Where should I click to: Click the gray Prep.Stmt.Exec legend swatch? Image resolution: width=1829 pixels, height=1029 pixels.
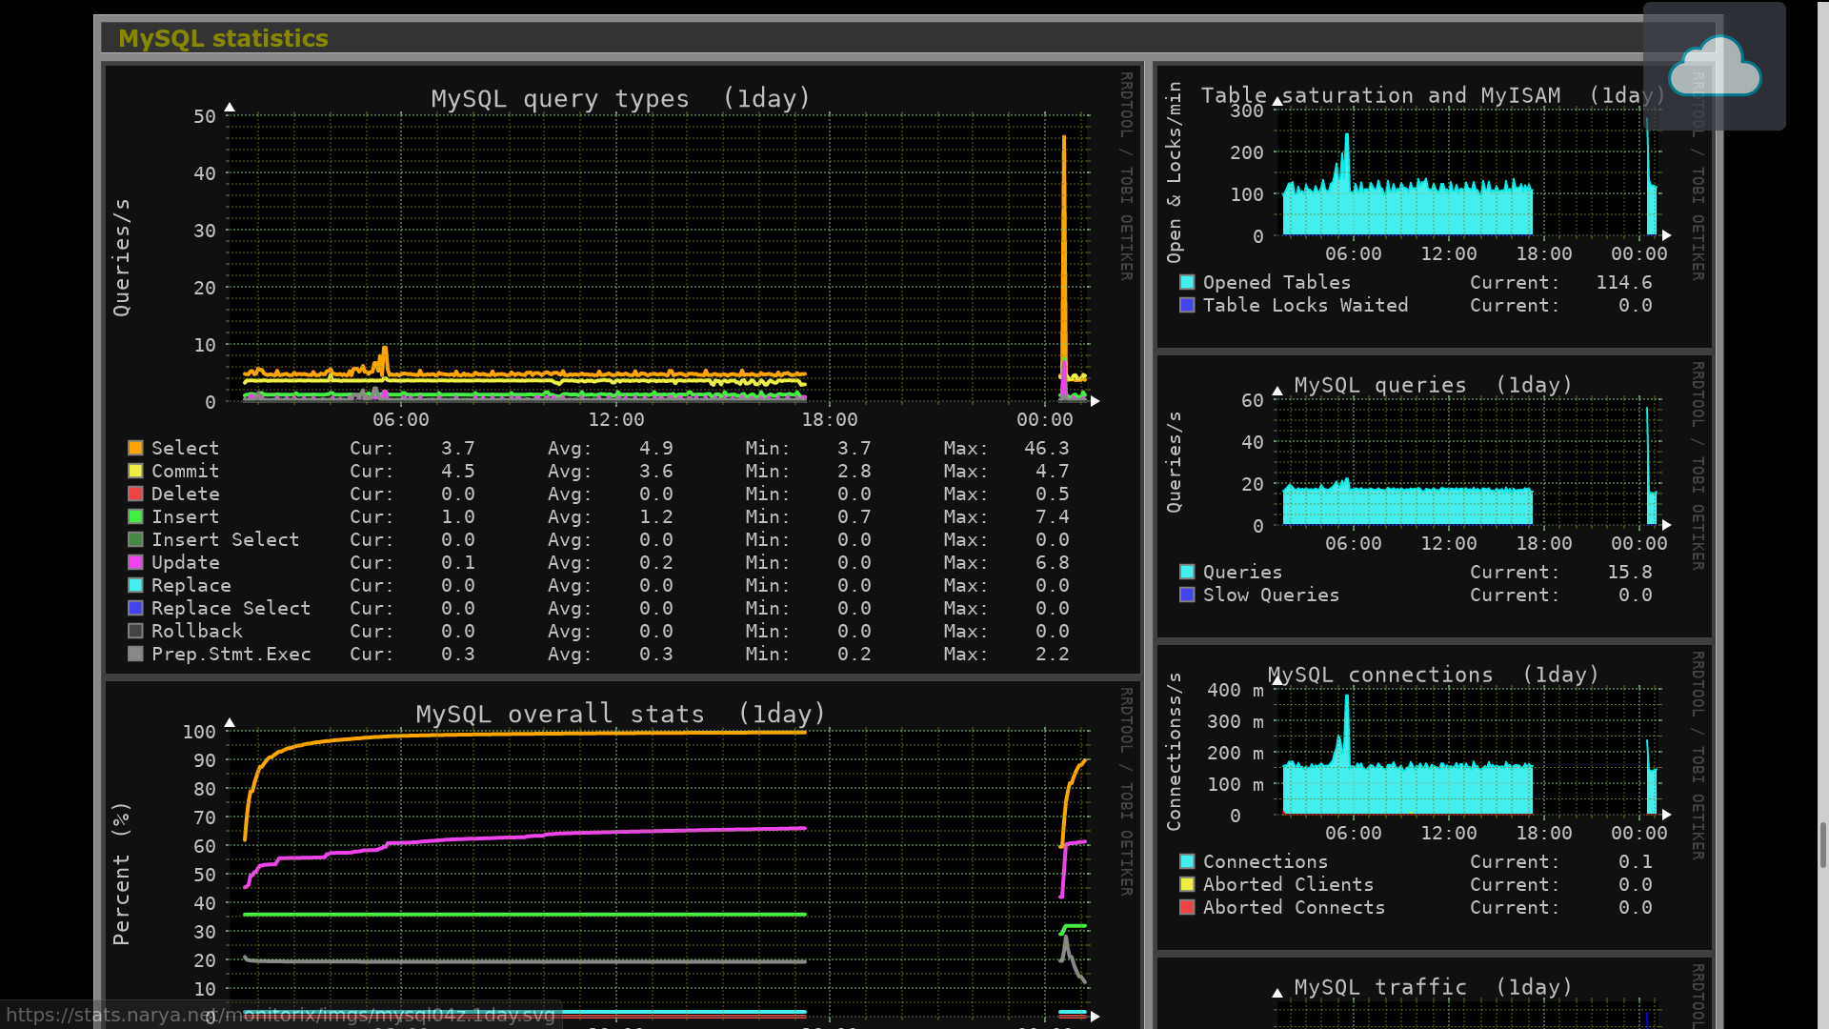(135, 654)
